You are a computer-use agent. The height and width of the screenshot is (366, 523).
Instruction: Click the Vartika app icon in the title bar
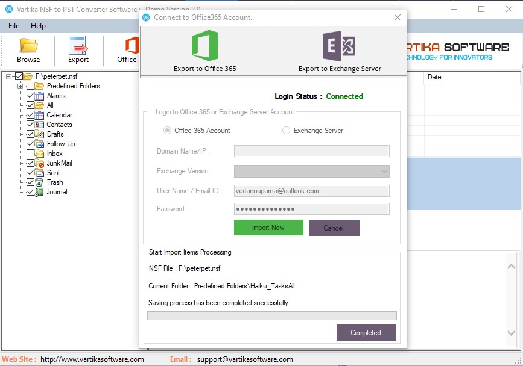9,9
